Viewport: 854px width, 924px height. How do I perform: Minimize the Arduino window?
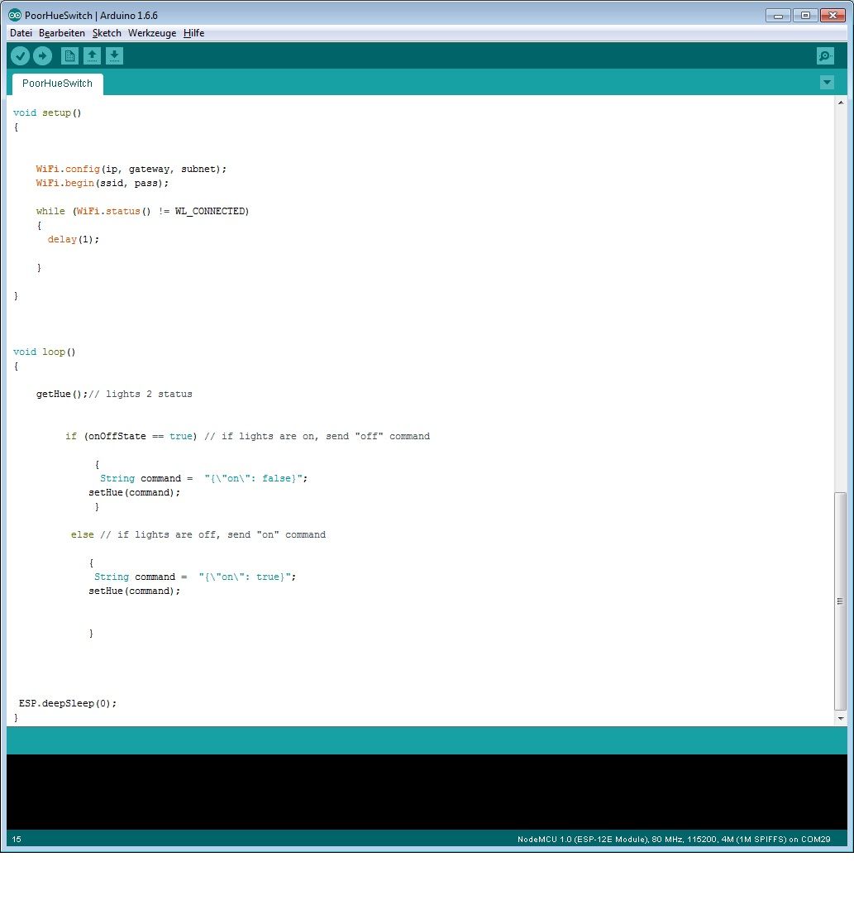[x=778, y=16]
